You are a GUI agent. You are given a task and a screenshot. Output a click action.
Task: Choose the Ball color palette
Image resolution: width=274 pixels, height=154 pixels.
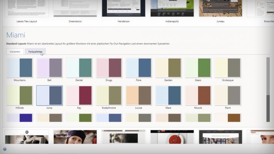tap(49, 68)
